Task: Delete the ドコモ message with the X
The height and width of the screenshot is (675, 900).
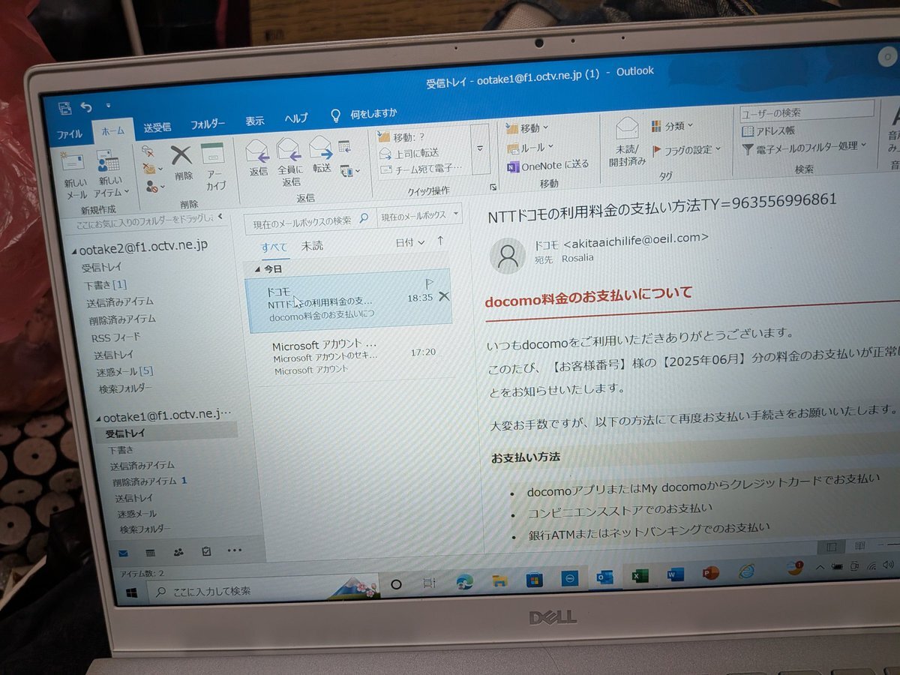Action: tap(444, 296)
